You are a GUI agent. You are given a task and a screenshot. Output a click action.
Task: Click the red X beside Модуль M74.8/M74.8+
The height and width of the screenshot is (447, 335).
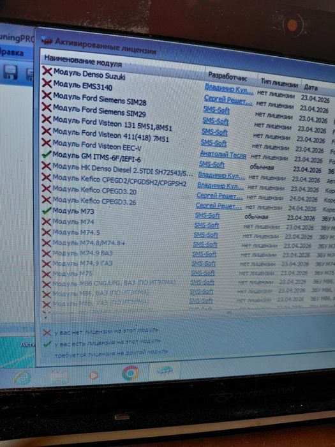pyautogui.click(x=47, y=243)
